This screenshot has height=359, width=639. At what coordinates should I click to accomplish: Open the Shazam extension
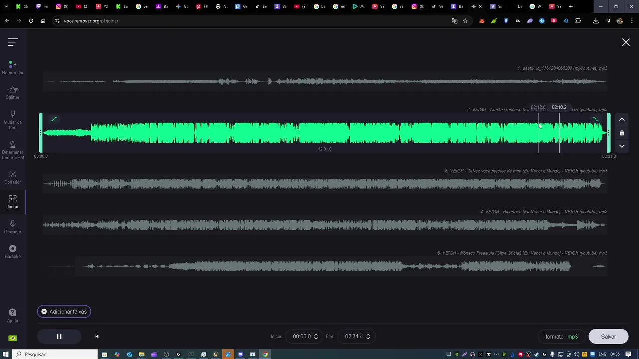click(x=542, y=21)
